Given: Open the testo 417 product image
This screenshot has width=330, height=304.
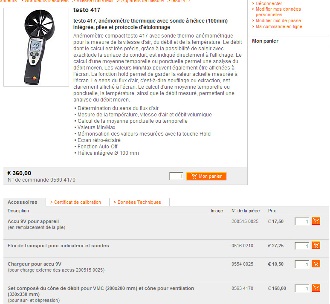Looking at the screenshot, I should (x=36, y=47).
